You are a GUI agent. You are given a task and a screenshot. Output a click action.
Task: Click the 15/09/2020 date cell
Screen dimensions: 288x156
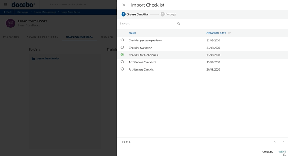tap(213, 62)
